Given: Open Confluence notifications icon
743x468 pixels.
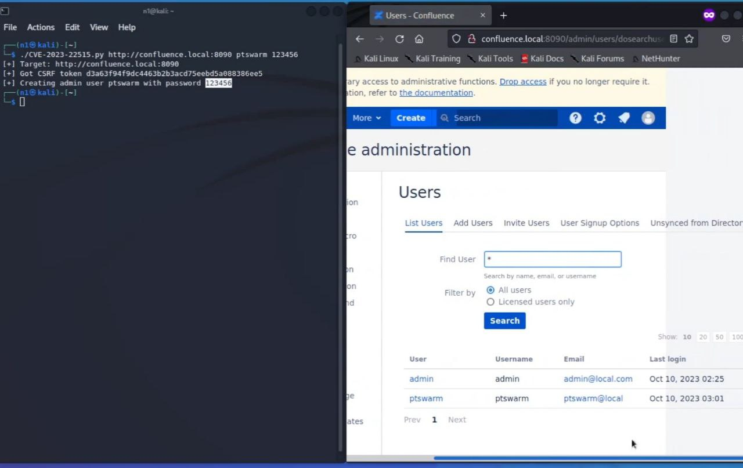Looking at the screenshot, I should tap(624, 118).
